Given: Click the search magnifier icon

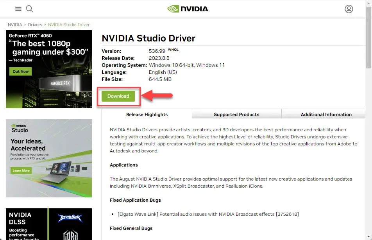Looking at the screenshot, I should pos(29,9).
